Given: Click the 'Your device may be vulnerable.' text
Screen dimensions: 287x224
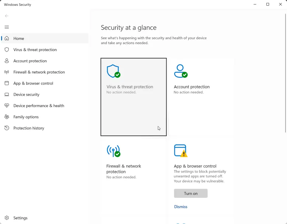Looking at the screenshot, I should tap(199, 181).
